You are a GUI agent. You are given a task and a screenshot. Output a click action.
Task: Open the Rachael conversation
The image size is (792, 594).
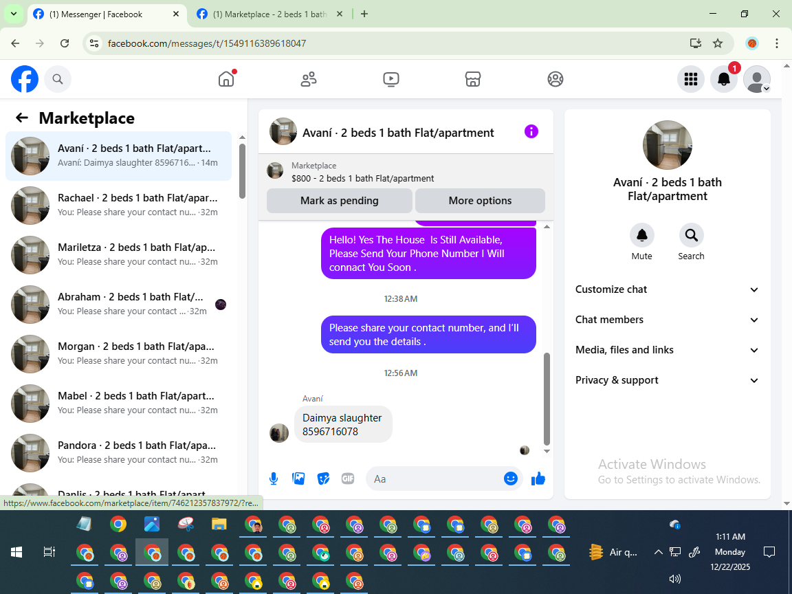pyautogui.click(x=119, y=205)
